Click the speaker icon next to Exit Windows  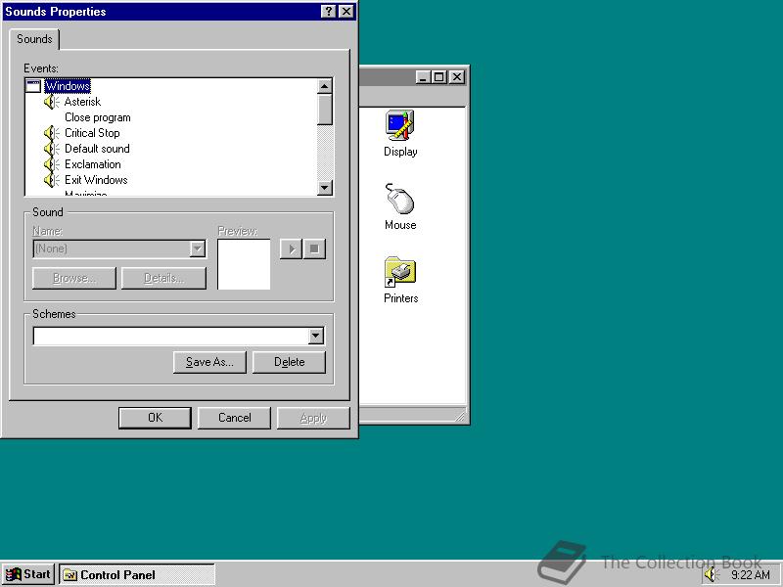coord(52,180)
